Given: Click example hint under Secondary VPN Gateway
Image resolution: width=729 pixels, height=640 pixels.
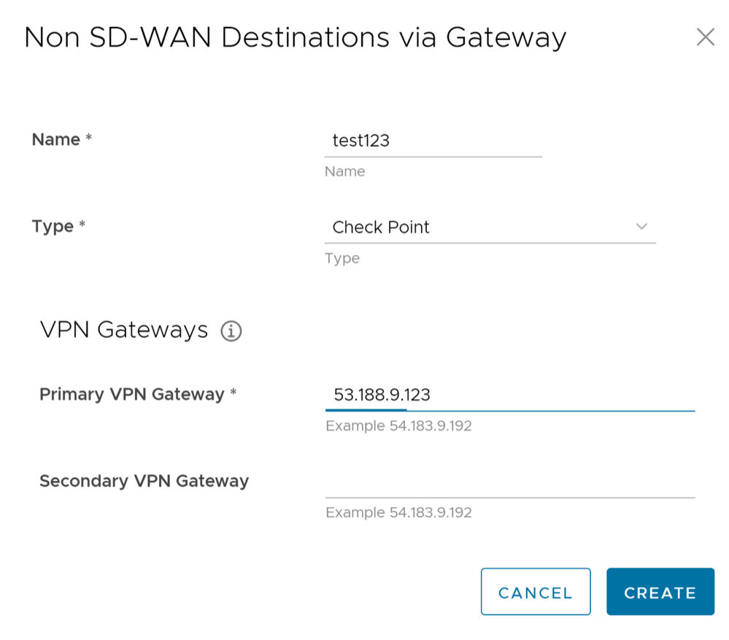Looking at the screenshot, I should (x=398, y=512).
